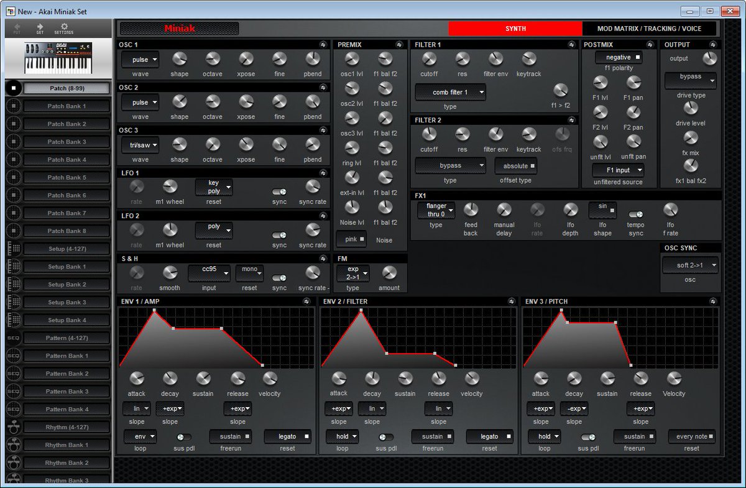
Task: Open the flanger FX1 type dropdown
Action: point(436,210)
